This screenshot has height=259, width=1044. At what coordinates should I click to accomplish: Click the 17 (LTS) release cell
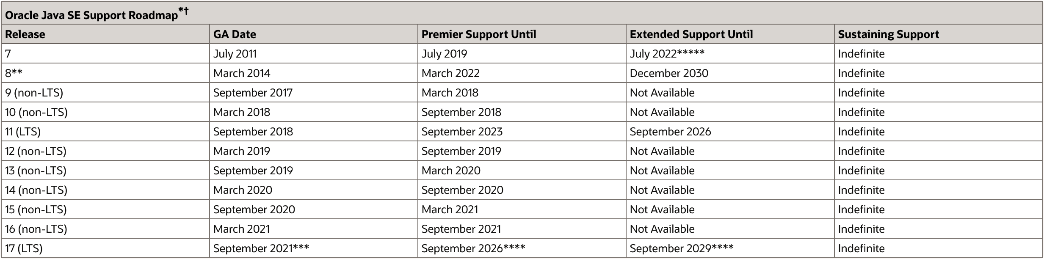pos(105,248)
